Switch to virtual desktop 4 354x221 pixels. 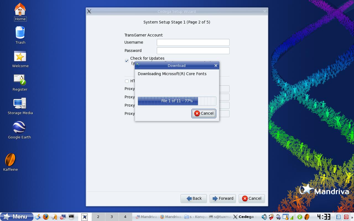tap(125, 217)
